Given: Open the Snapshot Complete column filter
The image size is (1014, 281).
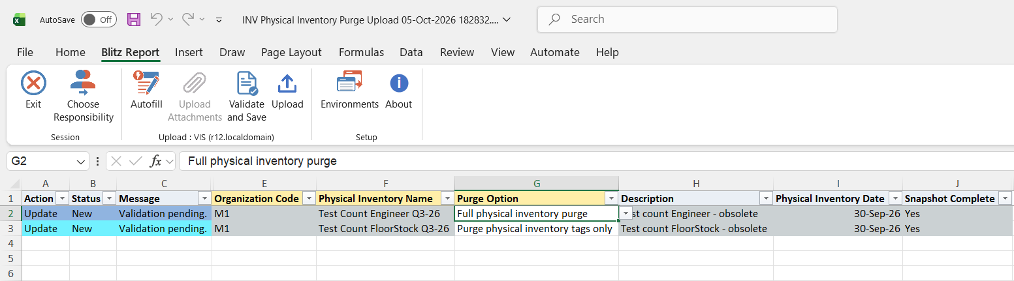Looking at the screenshot, I should click(1005, 198).
